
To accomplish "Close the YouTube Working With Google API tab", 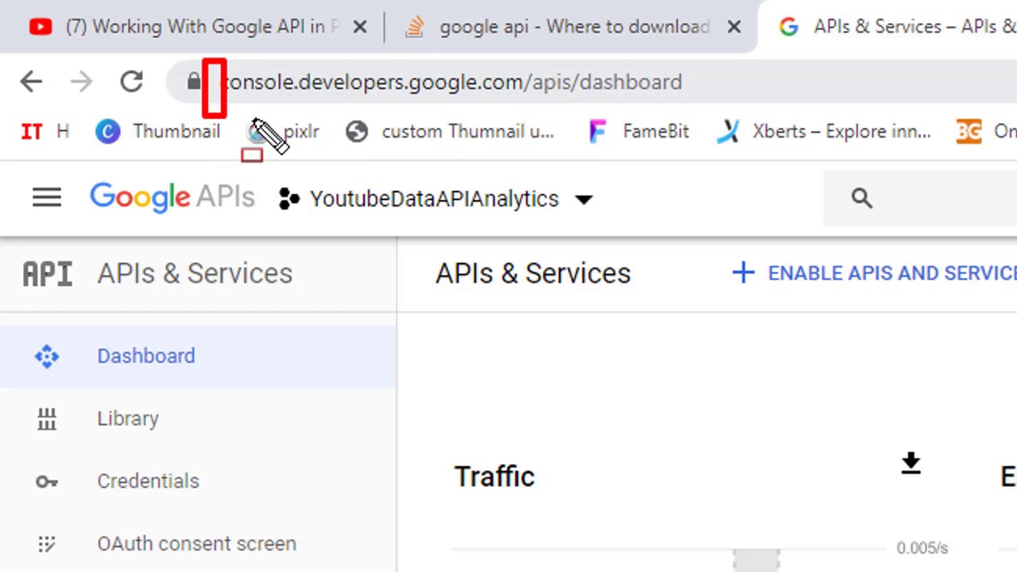I will 360,27.
